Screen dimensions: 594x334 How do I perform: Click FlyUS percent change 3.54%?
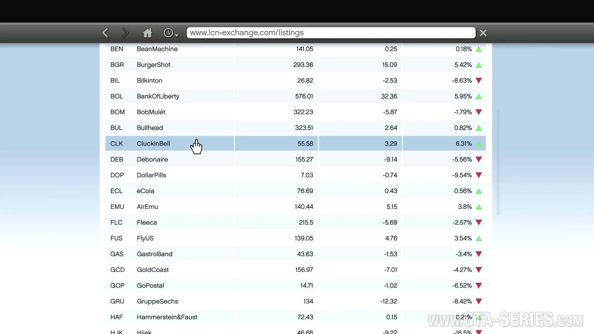coord(463,238)
